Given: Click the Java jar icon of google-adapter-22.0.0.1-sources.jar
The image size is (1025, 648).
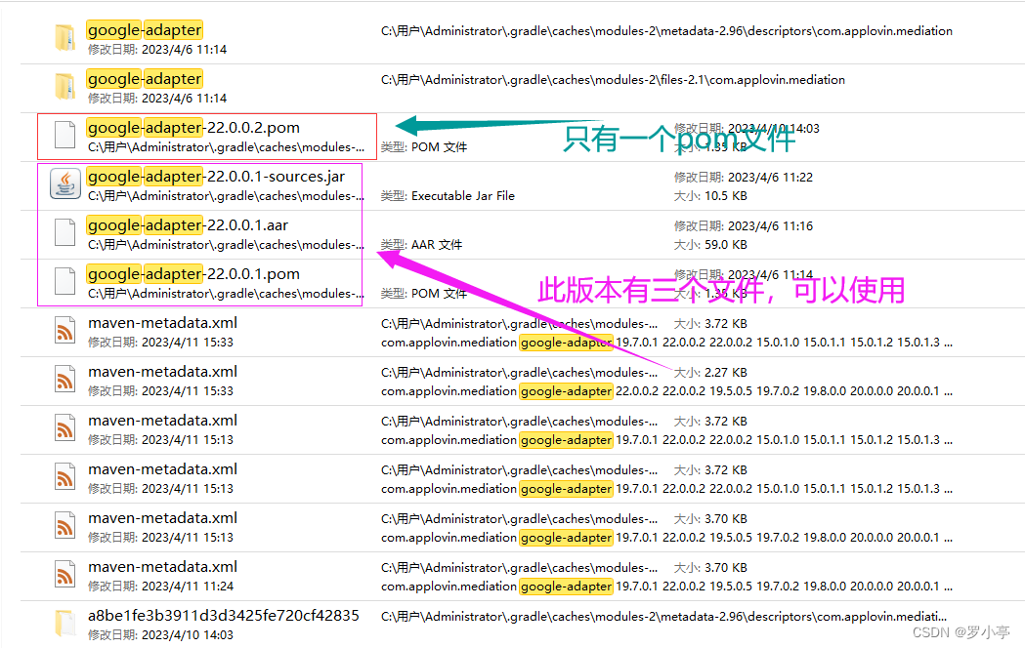Looking at the screenshot, I should (65, 183).
